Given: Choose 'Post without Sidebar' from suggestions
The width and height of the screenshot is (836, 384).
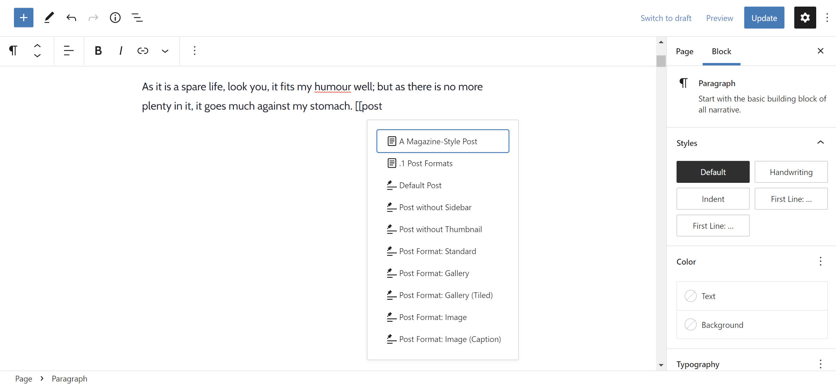Looking at the screenshot, I should pos(435,207).
